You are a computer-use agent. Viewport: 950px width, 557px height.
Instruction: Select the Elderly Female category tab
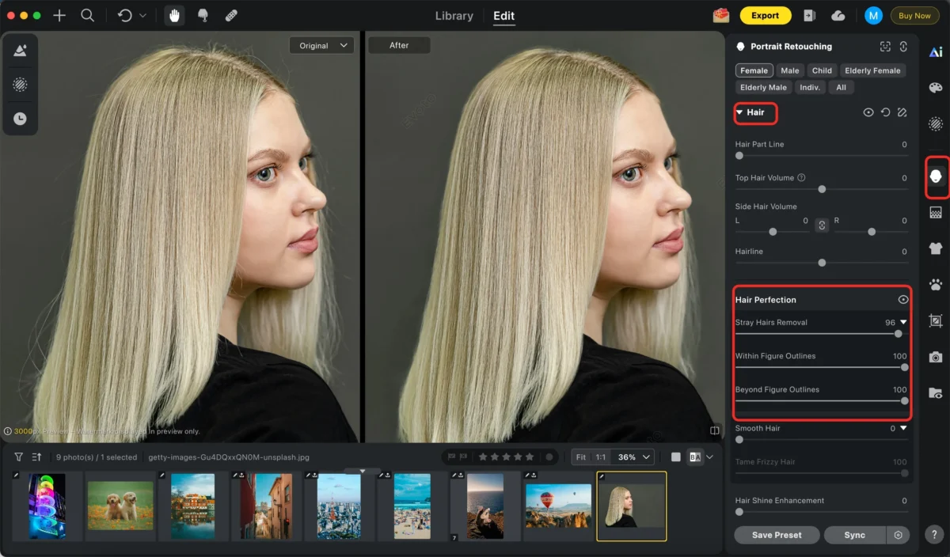point(872,70)
